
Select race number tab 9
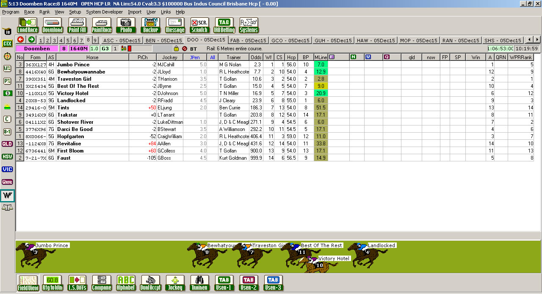coord(95,41)
